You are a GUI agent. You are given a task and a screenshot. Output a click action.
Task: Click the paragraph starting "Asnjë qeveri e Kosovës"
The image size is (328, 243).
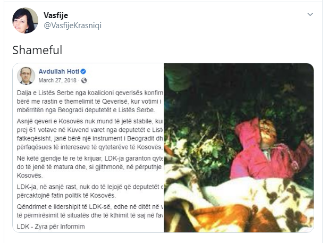90,134
